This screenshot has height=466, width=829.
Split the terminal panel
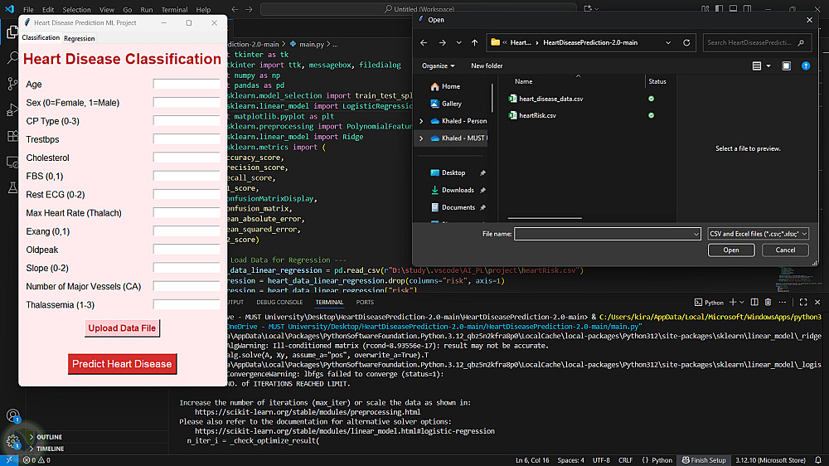(x=754, y=303)
